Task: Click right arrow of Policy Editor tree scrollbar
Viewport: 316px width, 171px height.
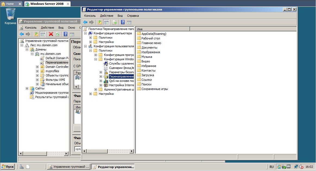Action: click(132, 151)
